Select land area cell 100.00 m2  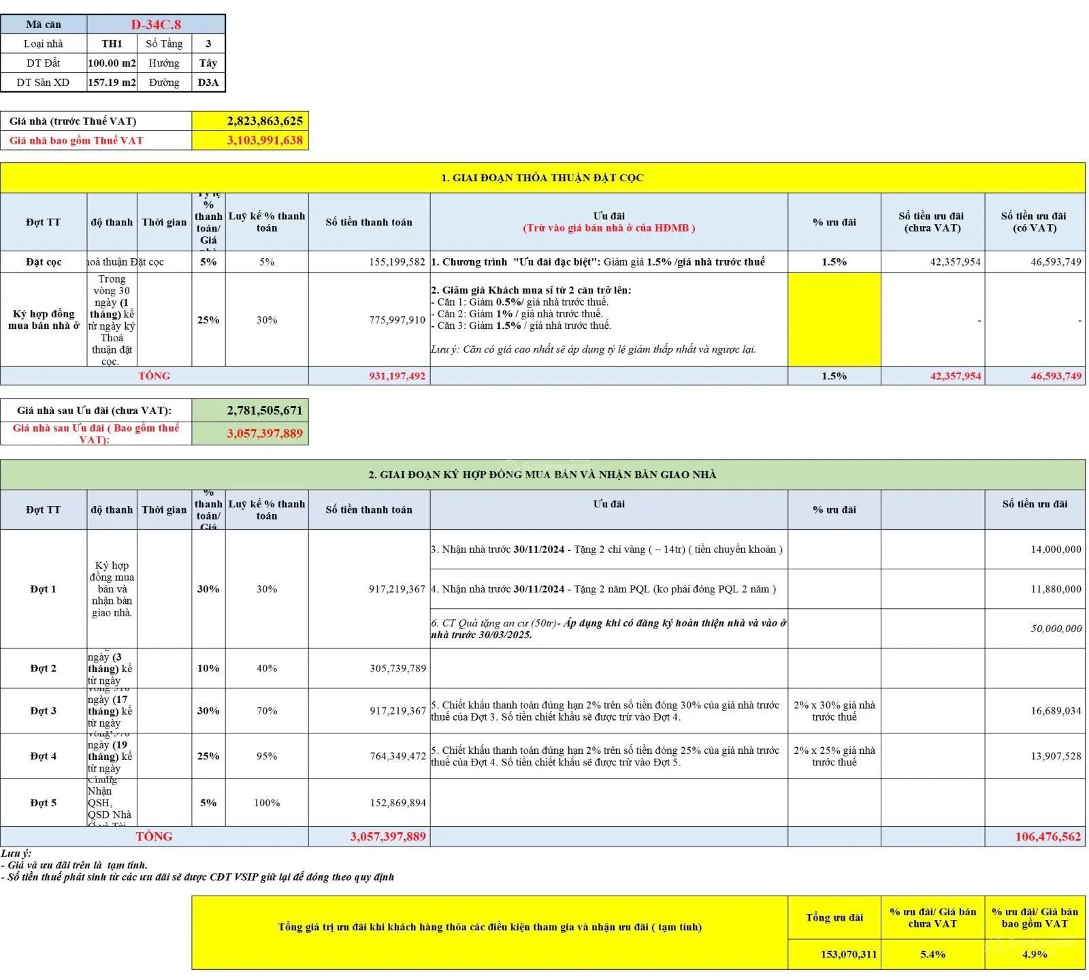pyautogui.click(x=112, y=63)
